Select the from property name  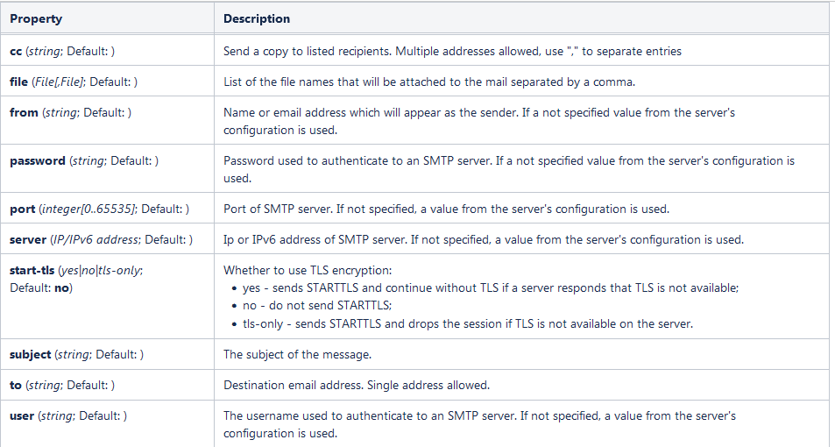[24, 113]
